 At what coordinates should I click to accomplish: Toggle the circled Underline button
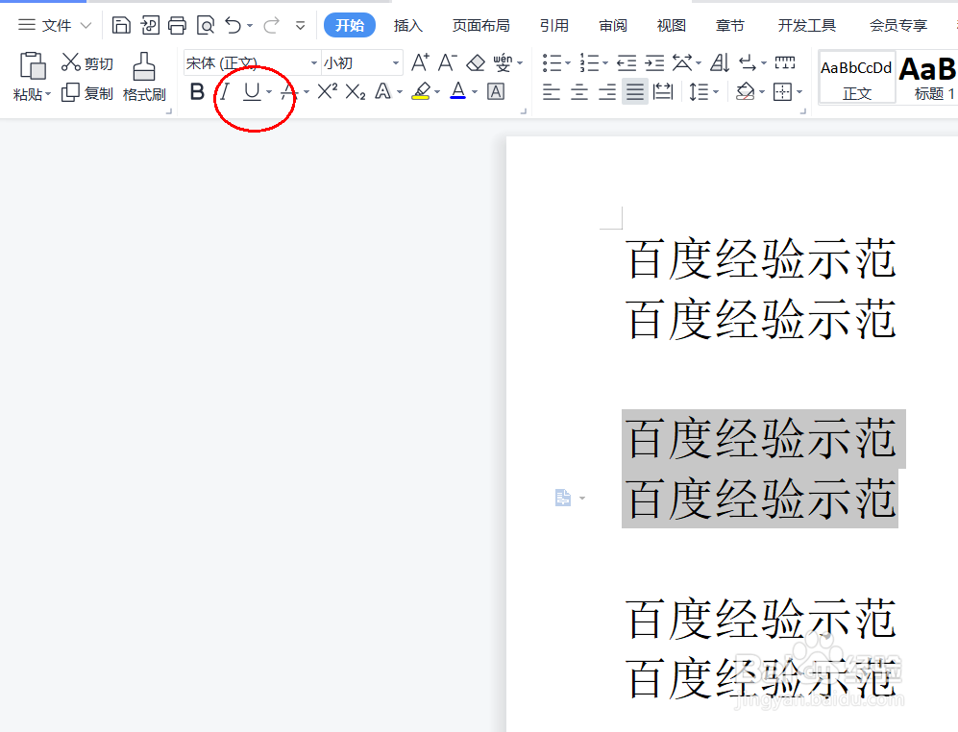tap(251, 91)
